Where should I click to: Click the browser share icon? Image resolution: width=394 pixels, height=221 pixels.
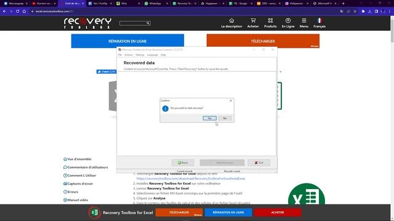point(348,11)
